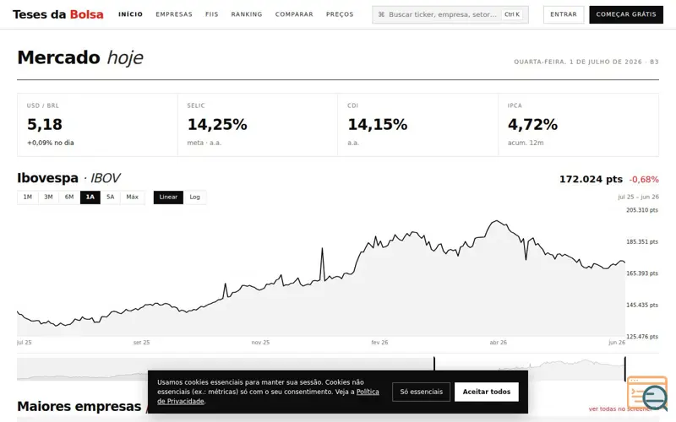Click right handle of range navigator
This screenshot has height=422, width=676.
point(624,369)
